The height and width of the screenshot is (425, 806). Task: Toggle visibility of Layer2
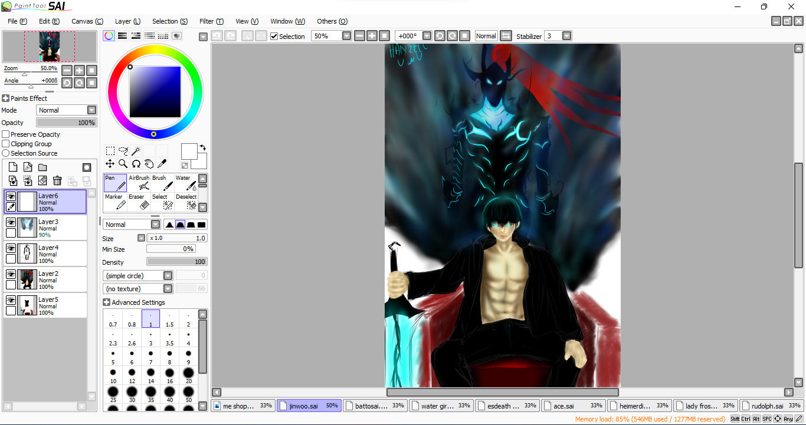11,274
